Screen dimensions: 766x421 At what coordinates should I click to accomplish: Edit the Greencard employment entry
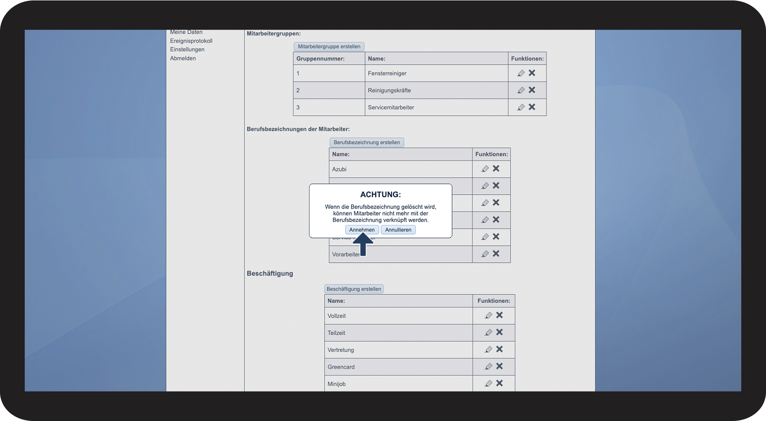click(489, 366)
